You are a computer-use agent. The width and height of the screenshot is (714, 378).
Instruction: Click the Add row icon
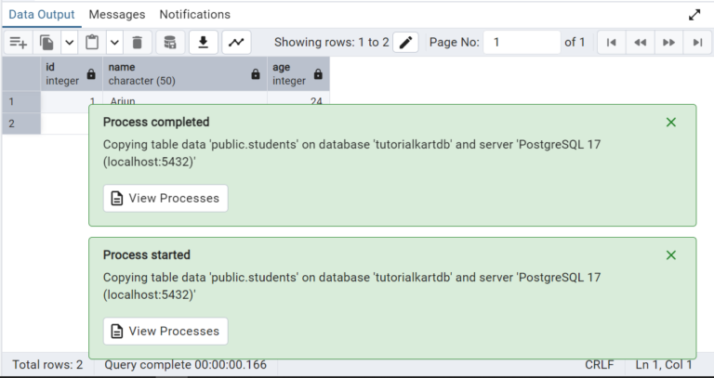pos(19,43)
